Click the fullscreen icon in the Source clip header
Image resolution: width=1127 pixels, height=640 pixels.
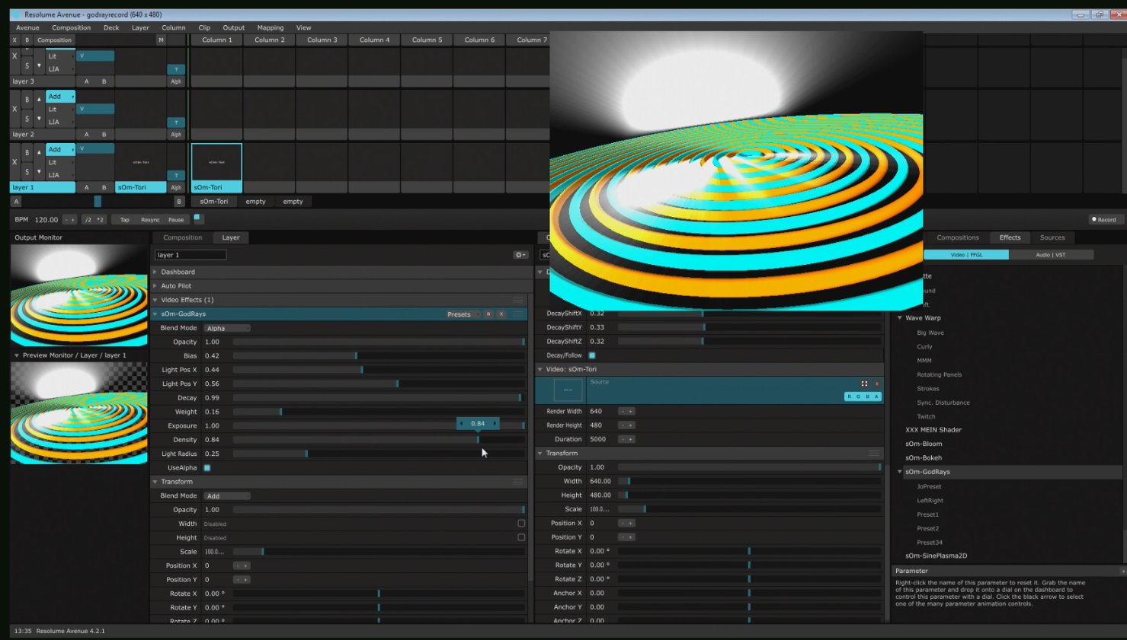coord(864,384)
